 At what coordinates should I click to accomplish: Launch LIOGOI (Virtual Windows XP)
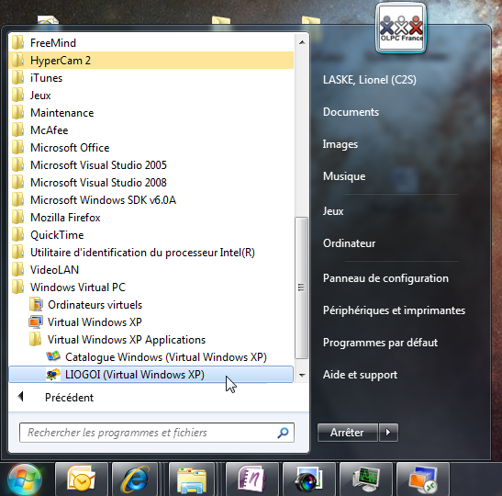click(151, 375)
